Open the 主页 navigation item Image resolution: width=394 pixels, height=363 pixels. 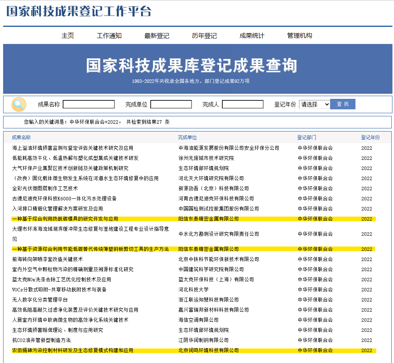click(x=68, y=36)
